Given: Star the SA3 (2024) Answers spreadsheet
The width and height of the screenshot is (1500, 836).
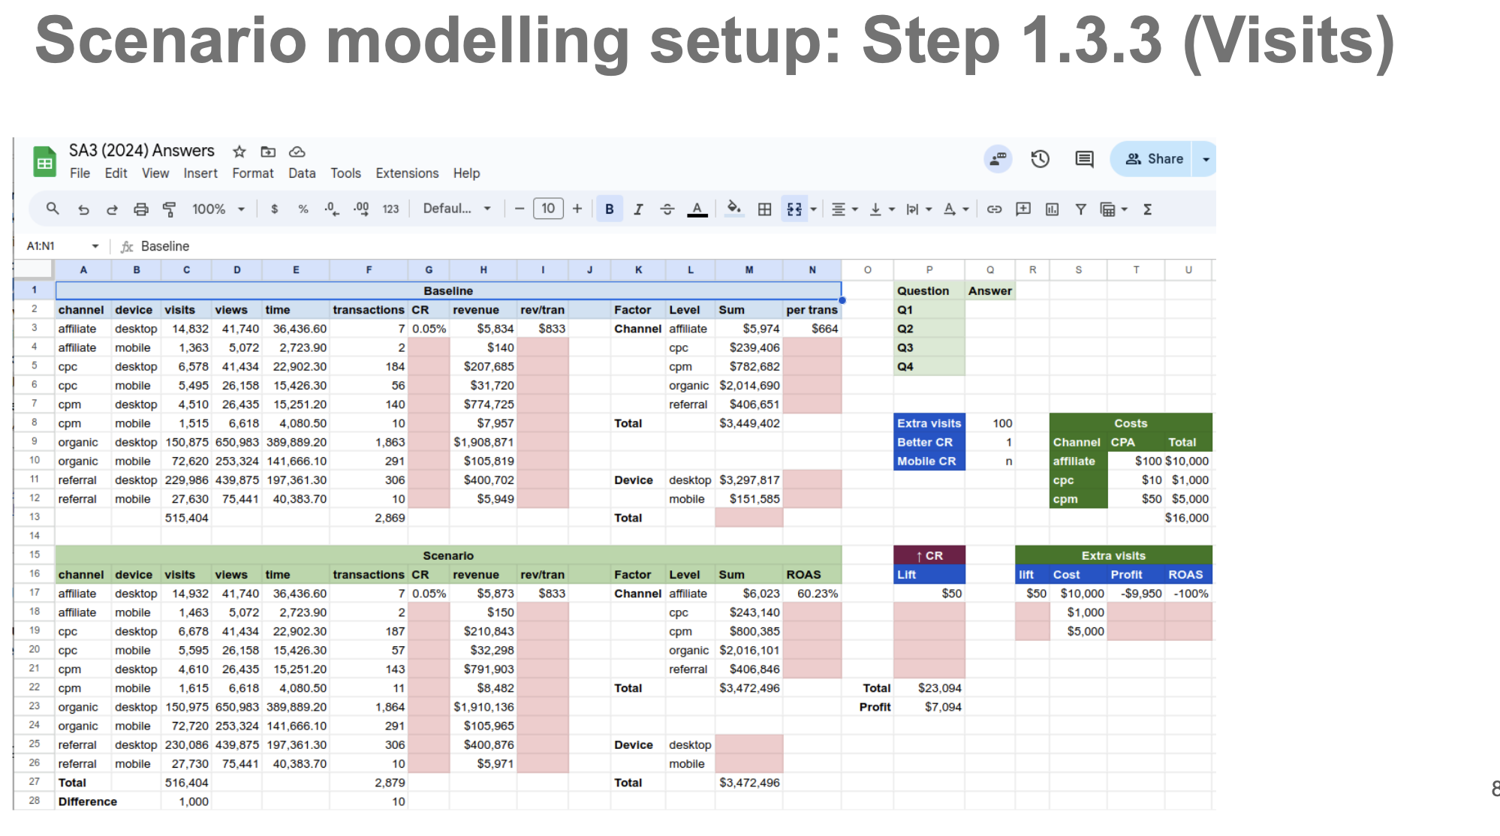Looking at the screenshot, I should pos(239,151).
